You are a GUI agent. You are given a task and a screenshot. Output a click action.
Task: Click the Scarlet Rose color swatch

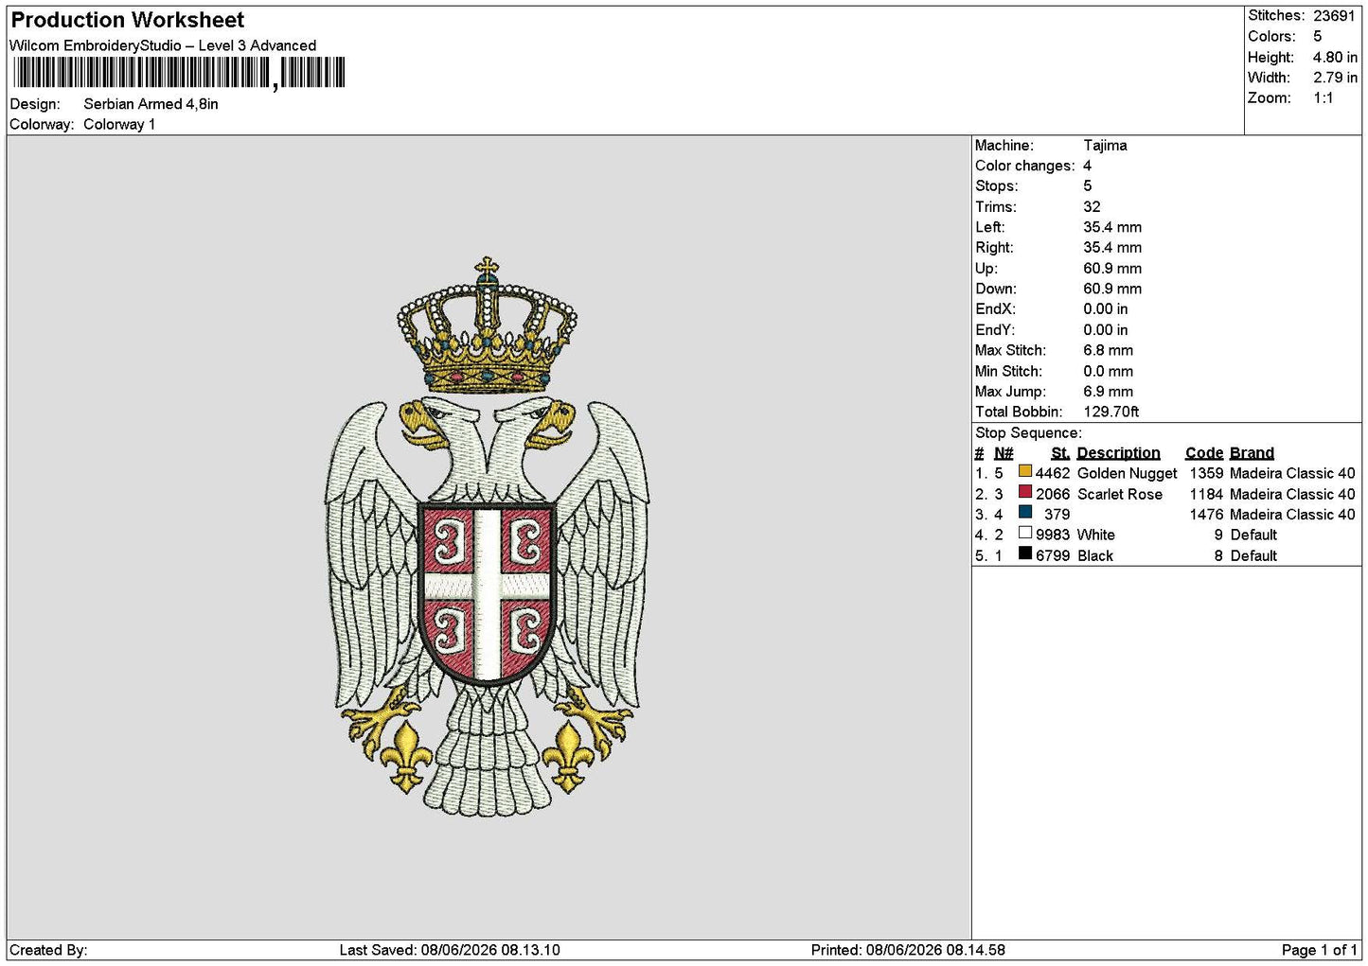[1025, 492]
